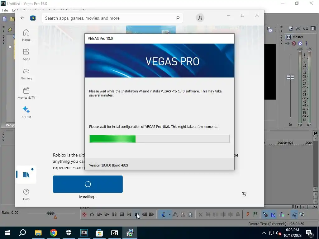Image resolution: width=319 pixels, height=239 pixels.
Task: Click the Delete X icon in Vegas toolbar
Action: 200,214
